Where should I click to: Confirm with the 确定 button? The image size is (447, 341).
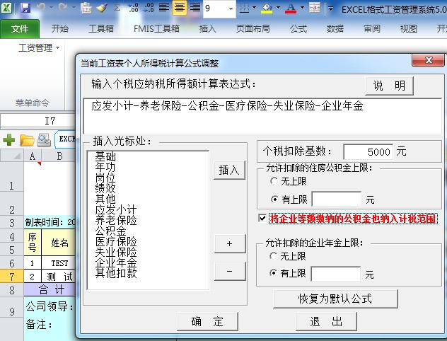pos(207,322)
